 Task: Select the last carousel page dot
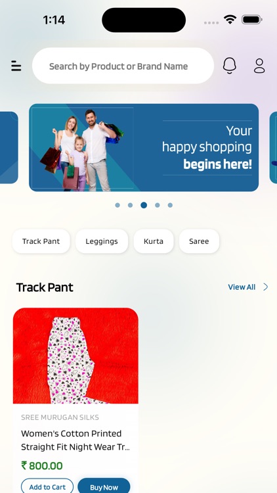coord(170,205)
